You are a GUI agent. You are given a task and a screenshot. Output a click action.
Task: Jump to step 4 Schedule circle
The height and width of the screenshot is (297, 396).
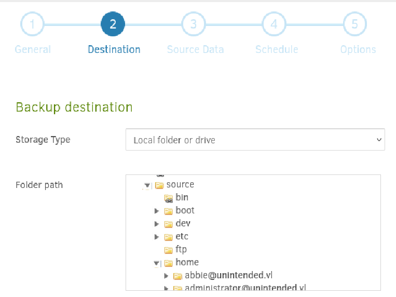(x=274, y=24)
